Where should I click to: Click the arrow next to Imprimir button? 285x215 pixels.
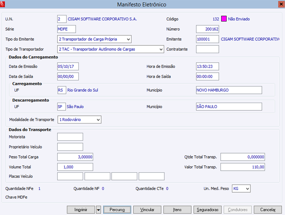click(x=98, y=210)
